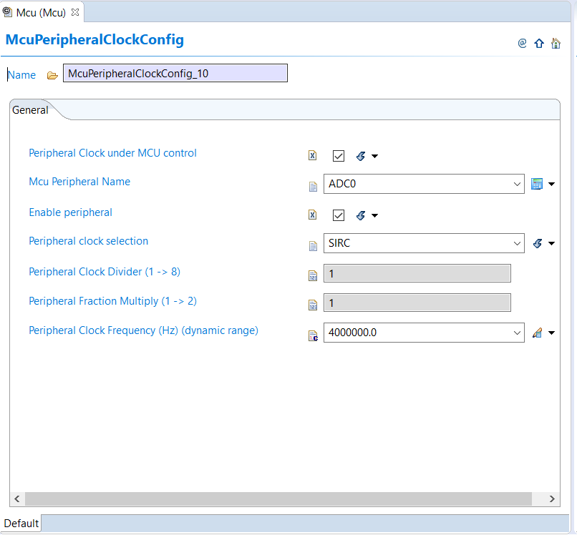Click the Peripheral clock selection label

coord(89,241)
